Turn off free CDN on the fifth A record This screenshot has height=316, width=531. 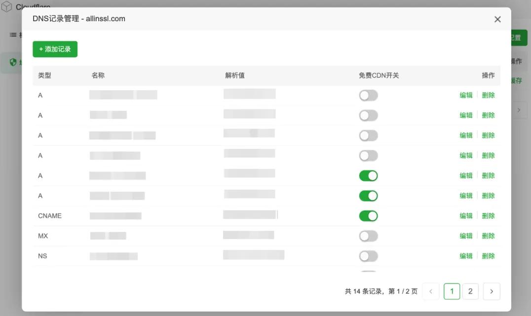coord(368,176)
